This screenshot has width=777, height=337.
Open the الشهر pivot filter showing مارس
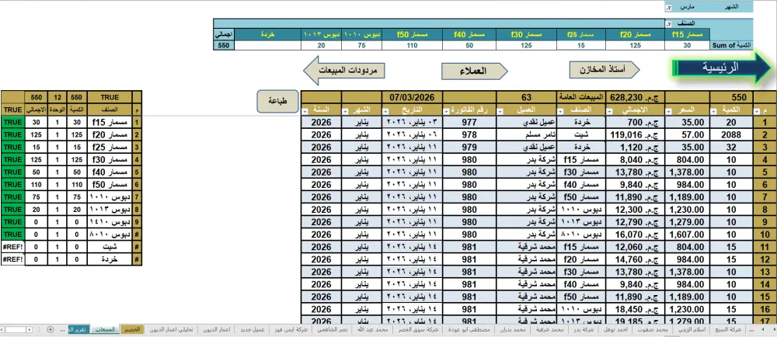point(668,8)
